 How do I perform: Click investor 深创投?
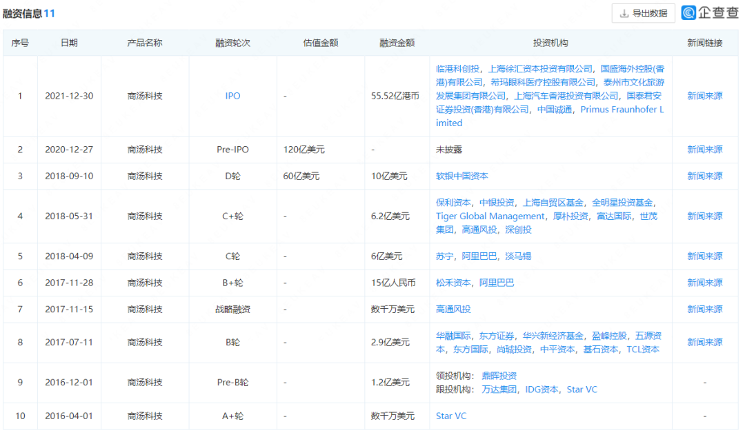click(x=518, y=230)
